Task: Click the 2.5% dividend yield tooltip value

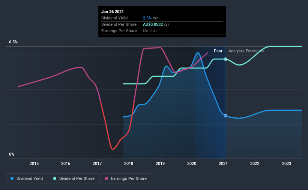Action: [x=147, y=18]
